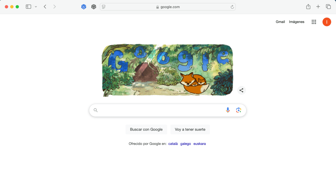
Task: Open Google Lens image search icon
Action: click(238, 110)
